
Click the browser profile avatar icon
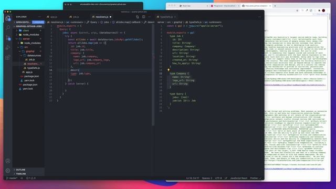tap(323, 10)
